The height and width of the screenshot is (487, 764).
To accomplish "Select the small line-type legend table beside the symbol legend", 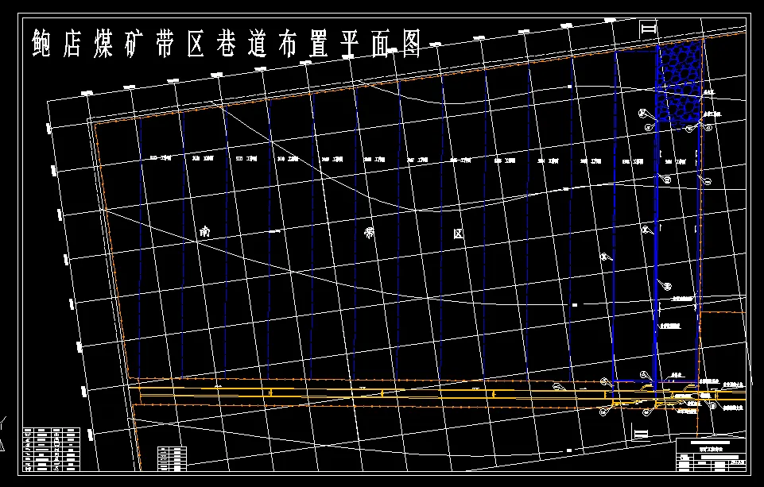I will (x=172, y=458).
